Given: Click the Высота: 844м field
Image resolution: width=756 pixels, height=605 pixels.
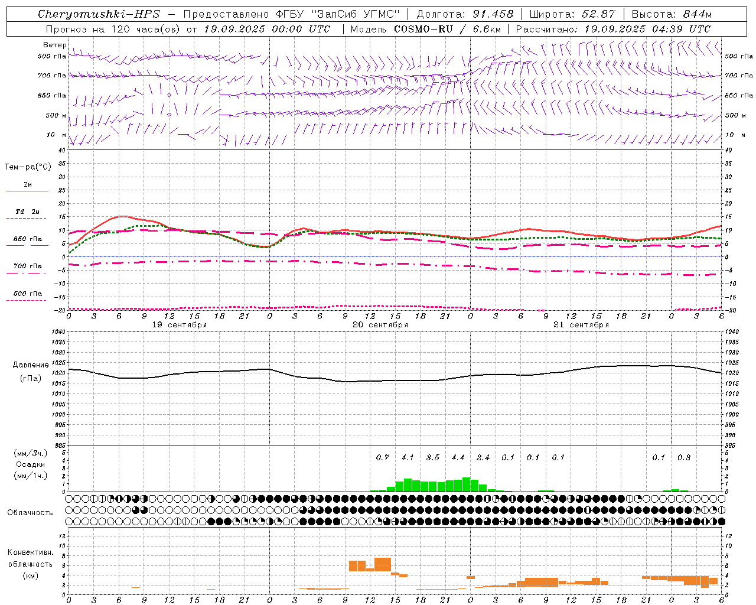Looking at the screenshot, I should (671, 14).
